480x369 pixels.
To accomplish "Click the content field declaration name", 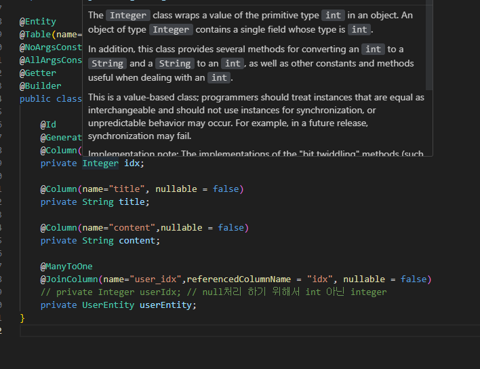I will click(x=137, y=240).
